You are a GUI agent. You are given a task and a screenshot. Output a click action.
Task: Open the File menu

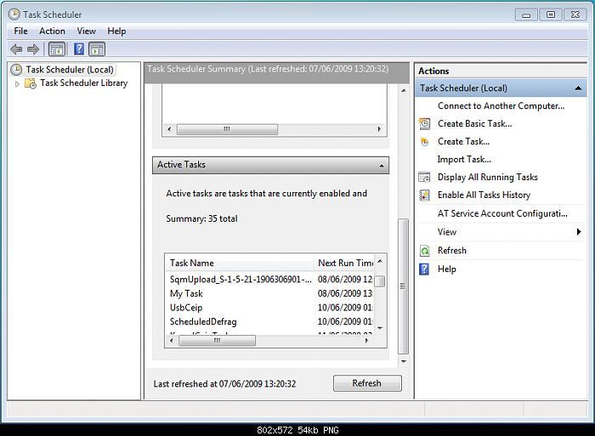coord(20,31)
